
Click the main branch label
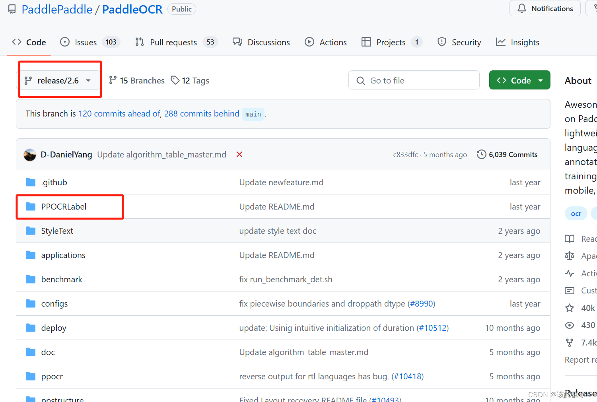[253, 114]
